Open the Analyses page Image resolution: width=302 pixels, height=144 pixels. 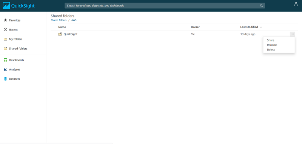[x=14, y=70]
